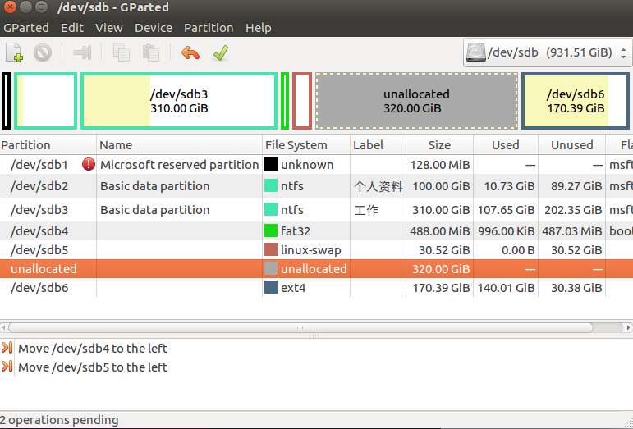The image size is (633, 429).
Task: Click the horizontal scrollbar of partition list
Action: point(300,327)
